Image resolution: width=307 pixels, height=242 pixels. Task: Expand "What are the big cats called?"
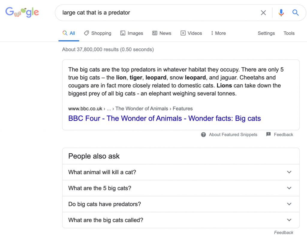[181, 220]
